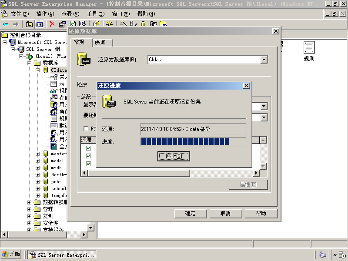348x261 pixels.
Task: Click the restore 进度 progress bar
Action: tap(193, 142)
